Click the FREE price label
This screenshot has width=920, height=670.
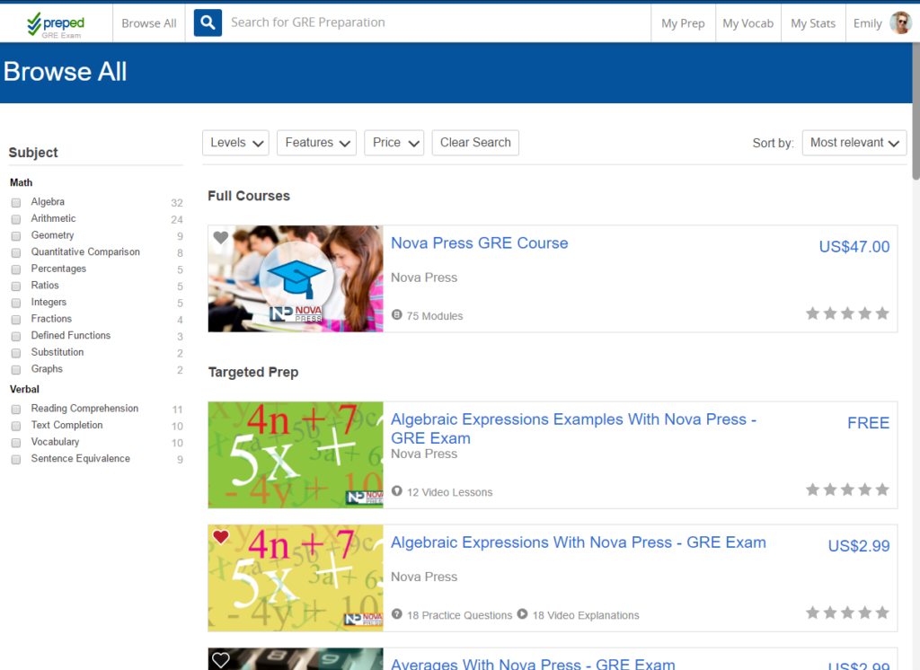coord(869,422)
